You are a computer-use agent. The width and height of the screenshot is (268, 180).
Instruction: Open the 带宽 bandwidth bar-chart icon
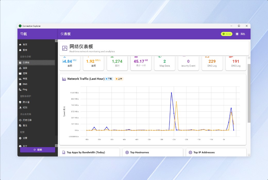click(x=20, y=79)
